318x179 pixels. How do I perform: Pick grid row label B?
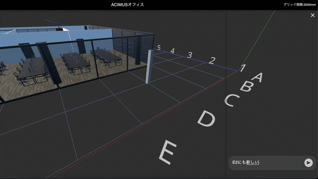point(246,86)
